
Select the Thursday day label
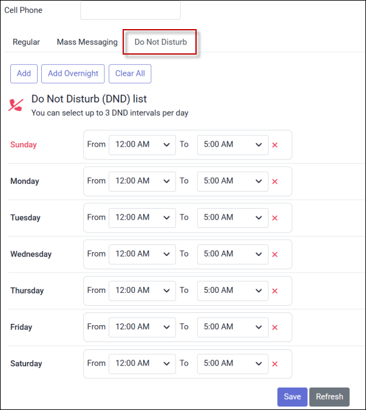coord(27,291)
